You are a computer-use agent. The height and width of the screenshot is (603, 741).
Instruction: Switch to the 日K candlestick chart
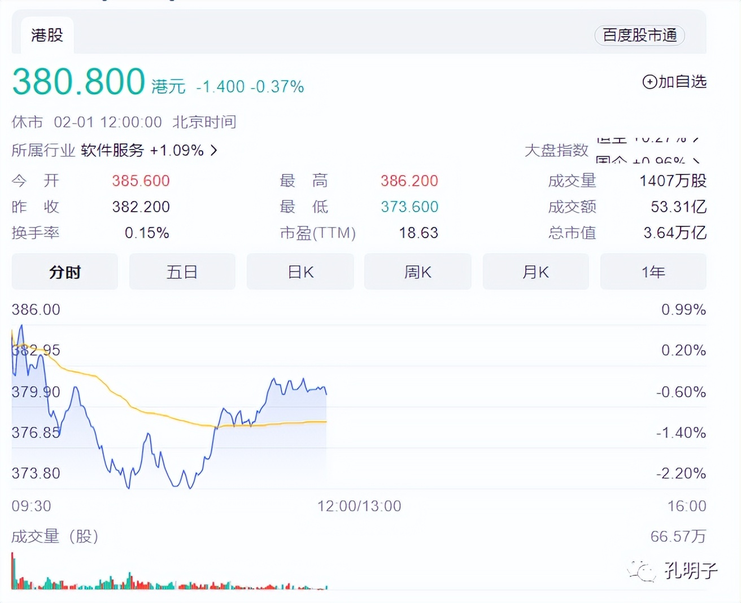click(300, 272)
